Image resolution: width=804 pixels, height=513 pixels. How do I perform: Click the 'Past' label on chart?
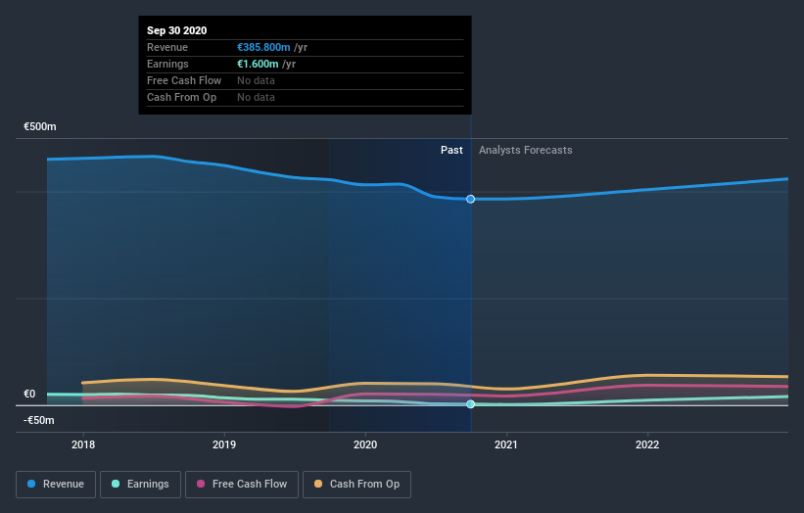click(451, 150)
